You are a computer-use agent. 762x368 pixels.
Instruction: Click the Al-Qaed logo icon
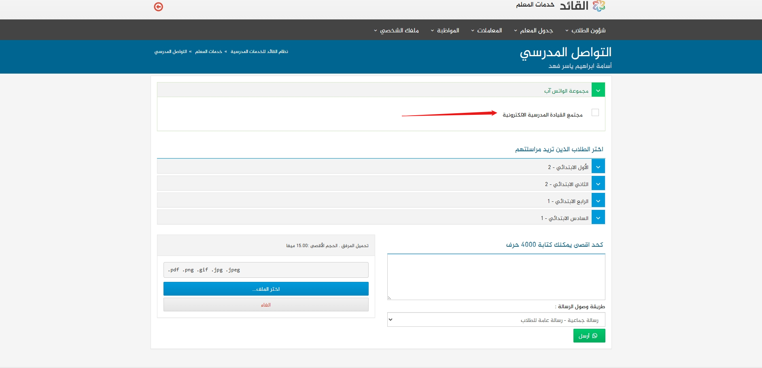click(x=599, y=6)
